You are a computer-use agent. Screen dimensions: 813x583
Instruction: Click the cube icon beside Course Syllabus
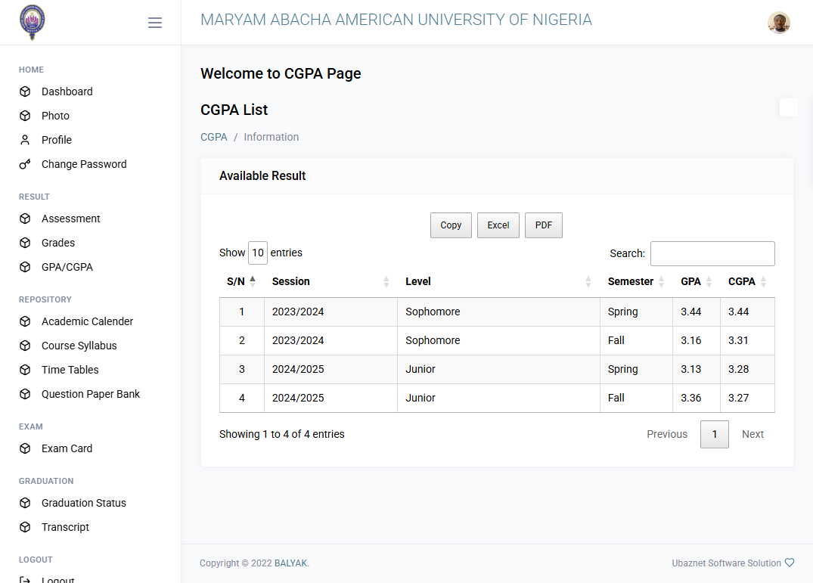(x=25, y=346)
